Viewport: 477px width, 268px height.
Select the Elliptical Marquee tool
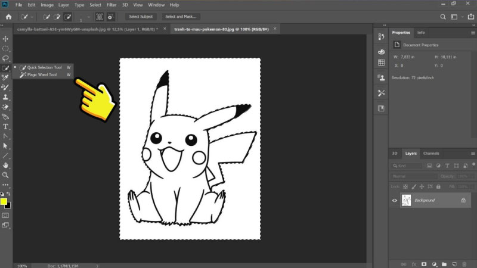[5, 49]
